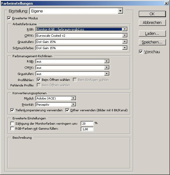Open the RGB working space dropdown
The height and width of the screenshot is (175, 170).
[82, 29]
